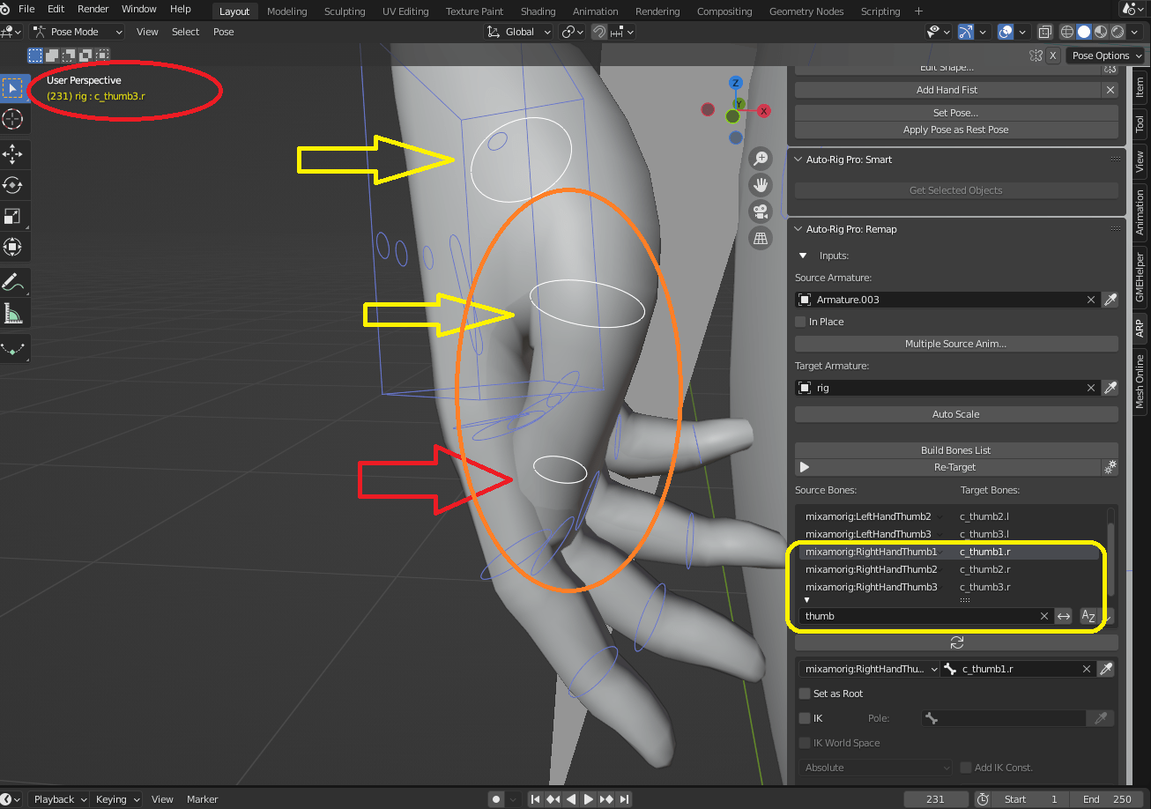Activate the Cursor tool

point(13,119)
